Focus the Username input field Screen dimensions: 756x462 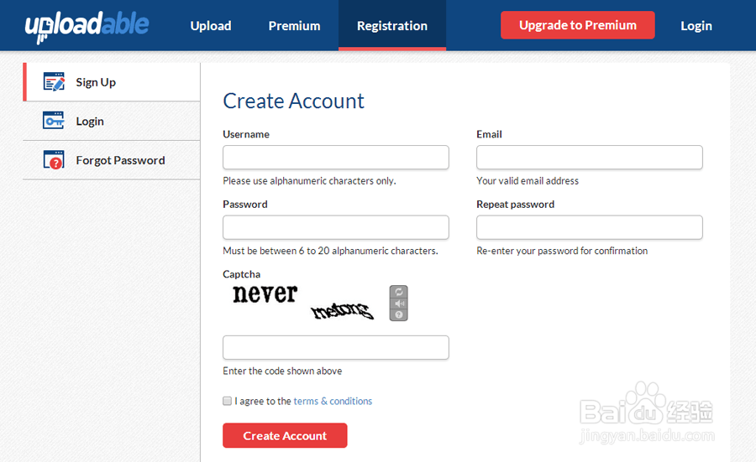coord(336,158)
